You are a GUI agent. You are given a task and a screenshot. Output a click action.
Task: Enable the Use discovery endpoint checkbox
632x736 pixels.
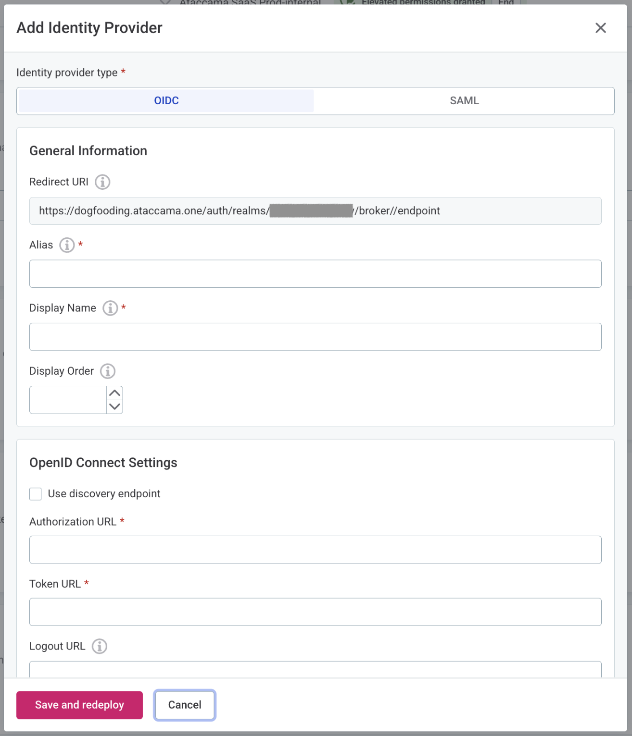[35, 493]
